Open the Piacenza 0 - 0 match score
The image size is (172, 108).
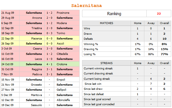click(49, 38)
